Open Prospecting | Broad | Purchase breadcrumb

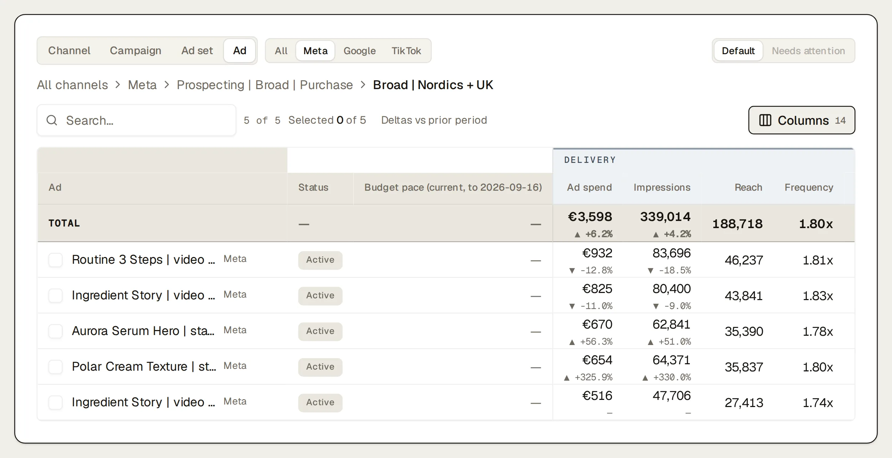click(x=265, y=85)
